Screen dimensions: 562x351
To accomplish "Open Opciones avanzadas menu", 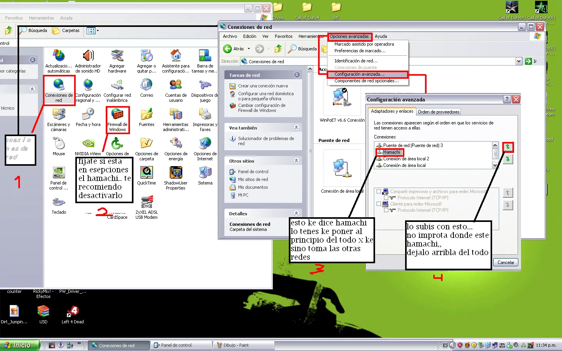I will [x=349, y=36].
